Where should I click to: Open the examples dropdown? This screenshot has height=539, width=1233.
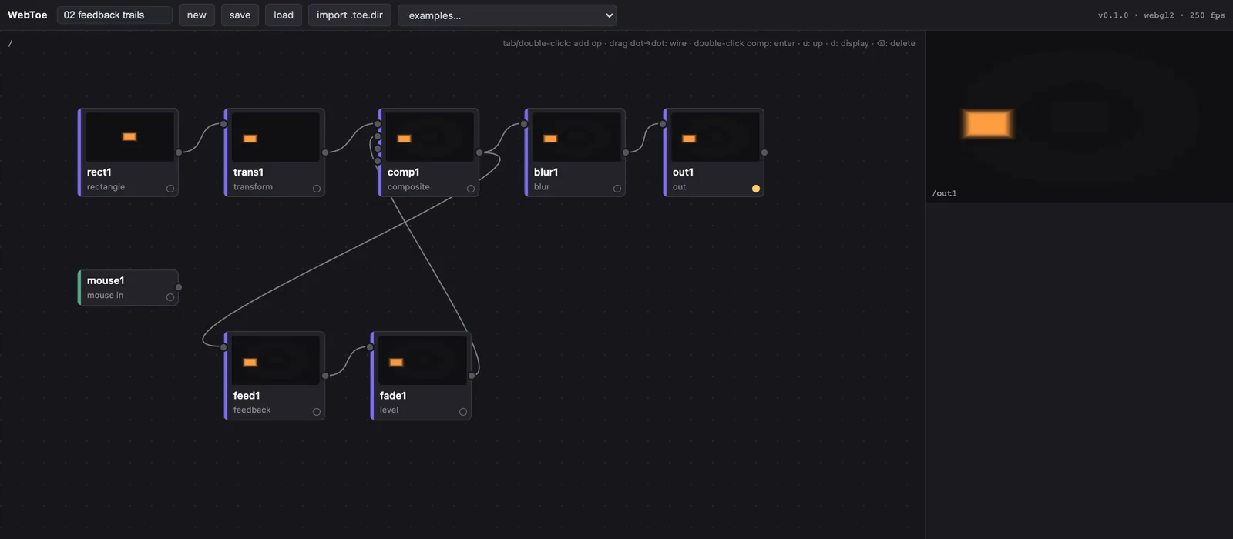click(507, 15)
